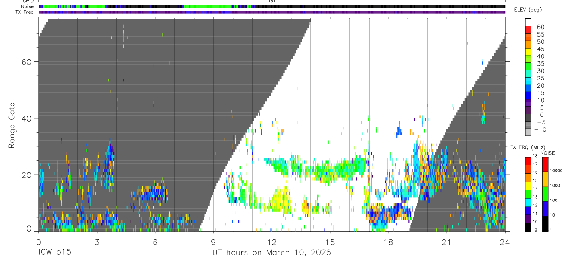Click the 'Noise' strip label at top left

28,6
